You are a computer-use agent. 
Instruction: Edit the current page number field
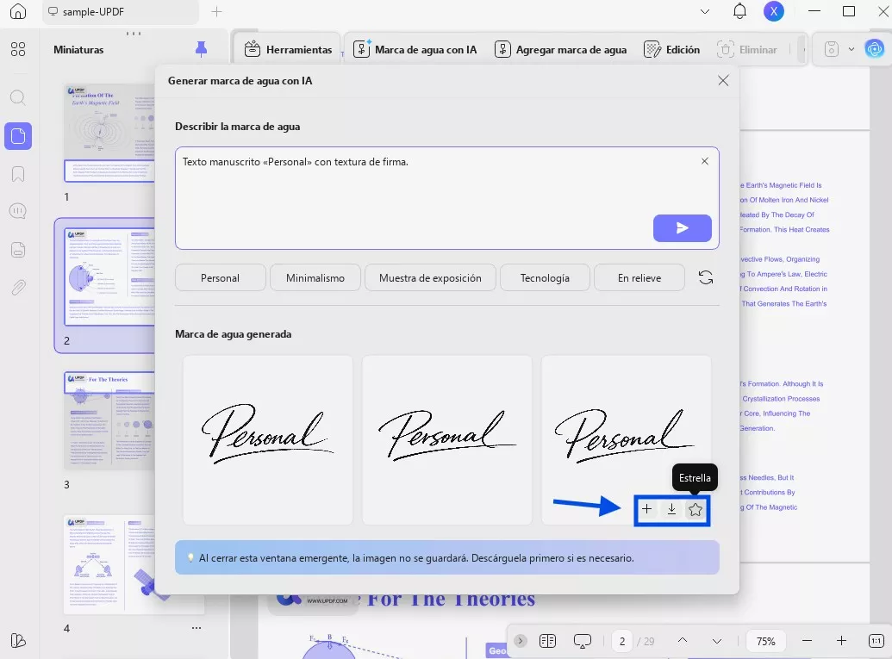(x=622, y=642)
